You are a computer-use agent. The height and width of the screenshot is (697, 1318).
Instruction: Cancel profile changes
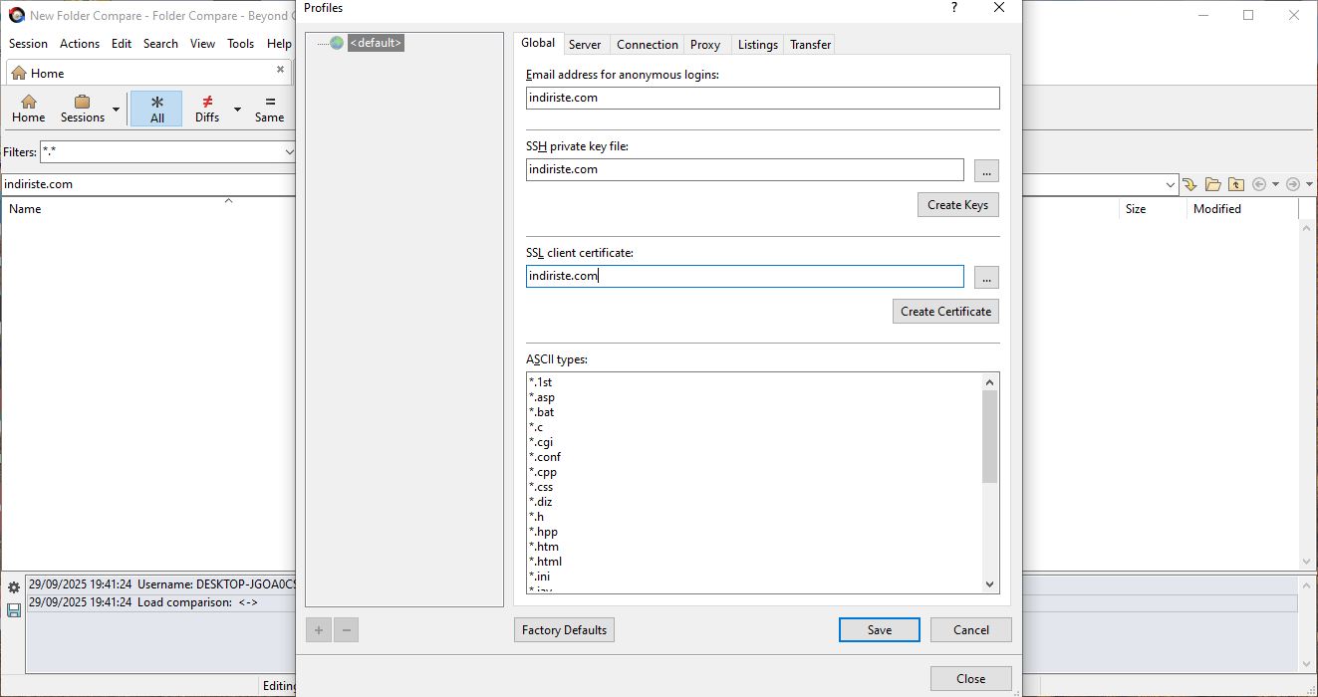coord(971,630)
